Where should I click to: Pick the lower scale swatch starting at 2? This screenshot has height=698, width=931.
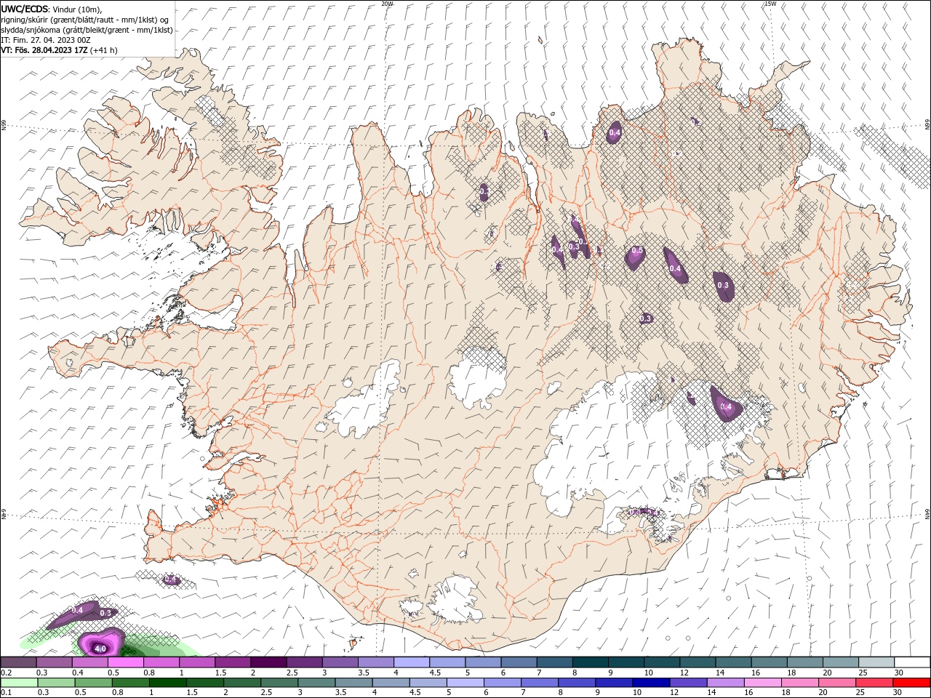(x=242, y=683)
